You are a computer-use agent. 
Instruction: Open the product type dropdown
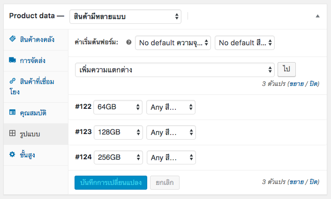(125, 16)
